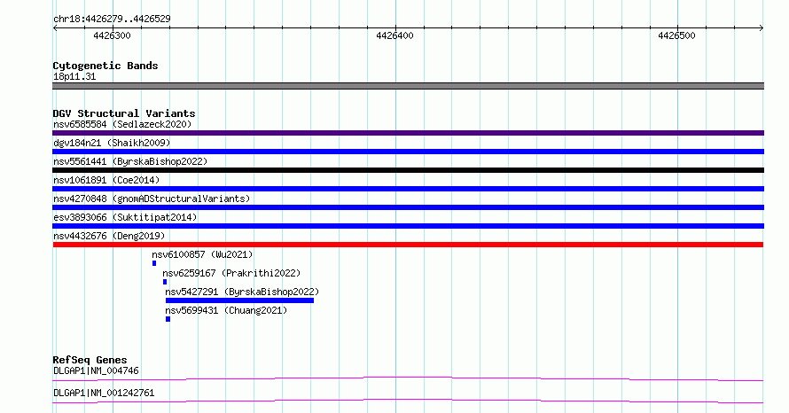Click ruler position label 4426500
Screen dimensions: 789x413
[676, 35]
